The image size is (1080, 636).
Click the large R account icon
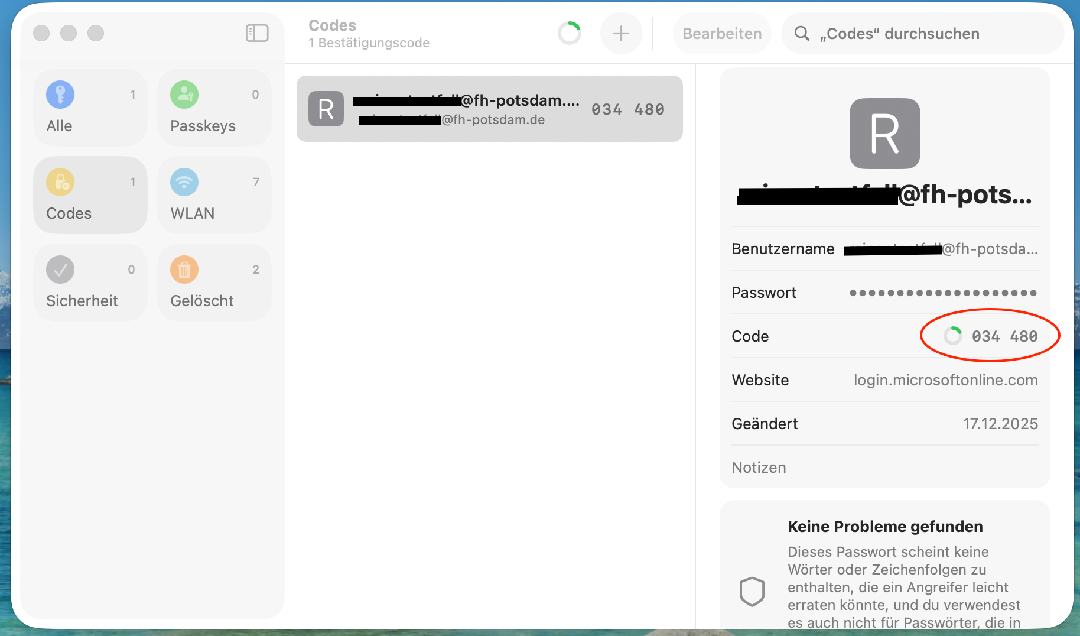(x=884, y=134)
